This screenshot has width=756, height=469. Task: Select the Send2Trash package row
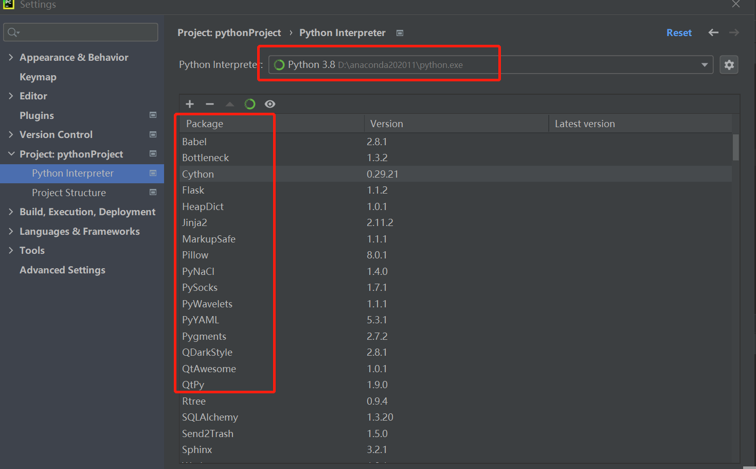click(x=456, y=433)
